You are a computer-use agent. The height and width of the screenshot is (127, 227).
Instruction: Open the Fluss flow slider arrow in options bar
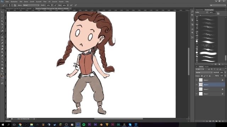[68, 5]
